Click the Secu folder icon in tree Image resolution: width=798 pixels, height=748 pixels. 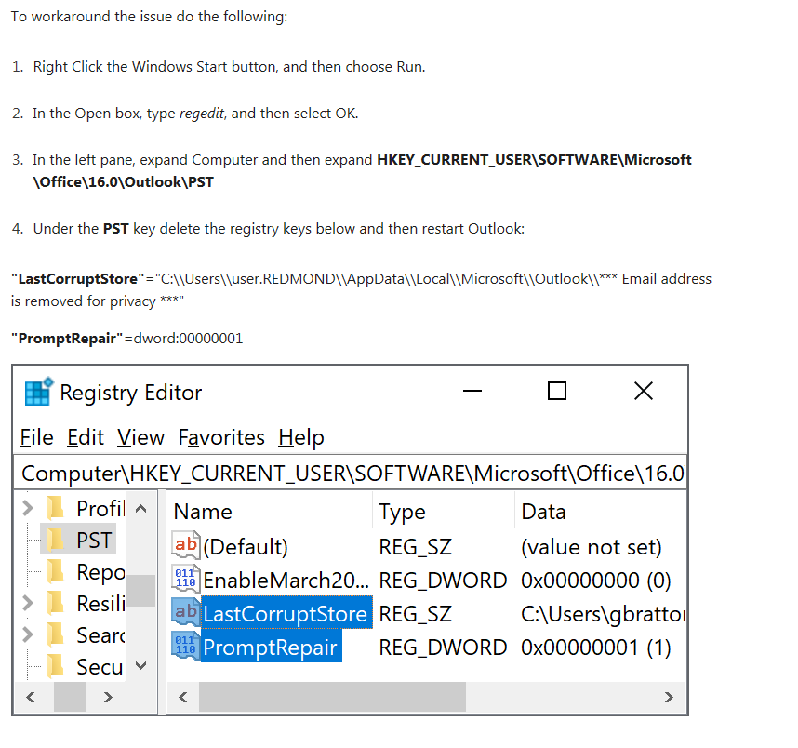pos(55,666)
